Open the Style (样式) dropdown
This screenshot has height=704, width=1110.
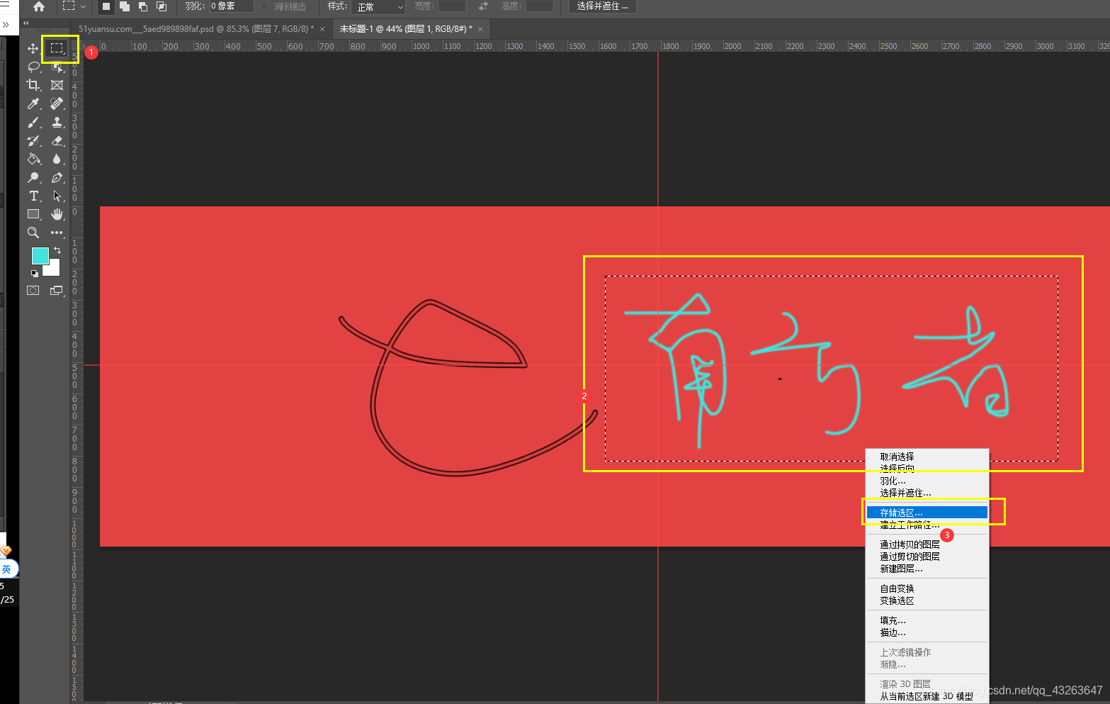click(x=378, y=6)
